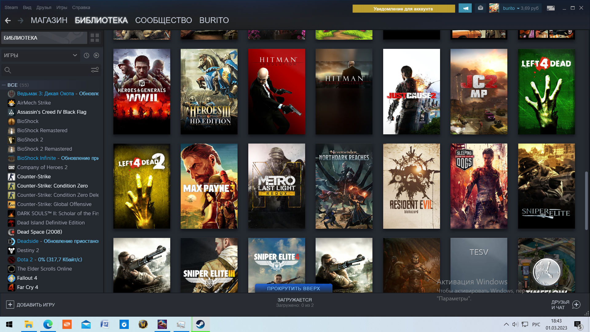
Task: Open the Игры menu
Action: (x=61, y=7)
